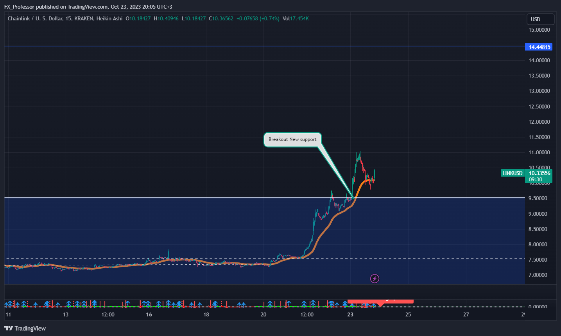This screenshot has width=561, height=336.
Task: Click the 12.00000 price axis label
Action: coord(539,122)
